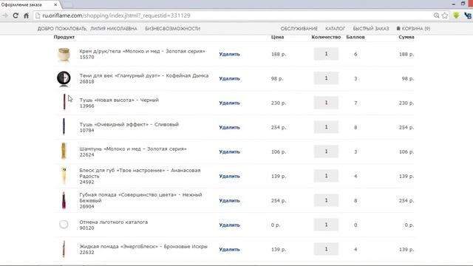Open 'Новая высота' mascara thumbnail
Screen dimensions: 473x266
pos(64,102)
